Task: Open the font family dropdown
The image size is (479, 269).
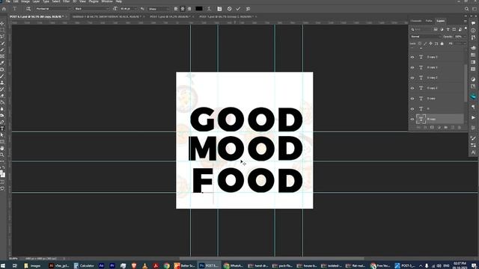Action: (x=53, y=9)
